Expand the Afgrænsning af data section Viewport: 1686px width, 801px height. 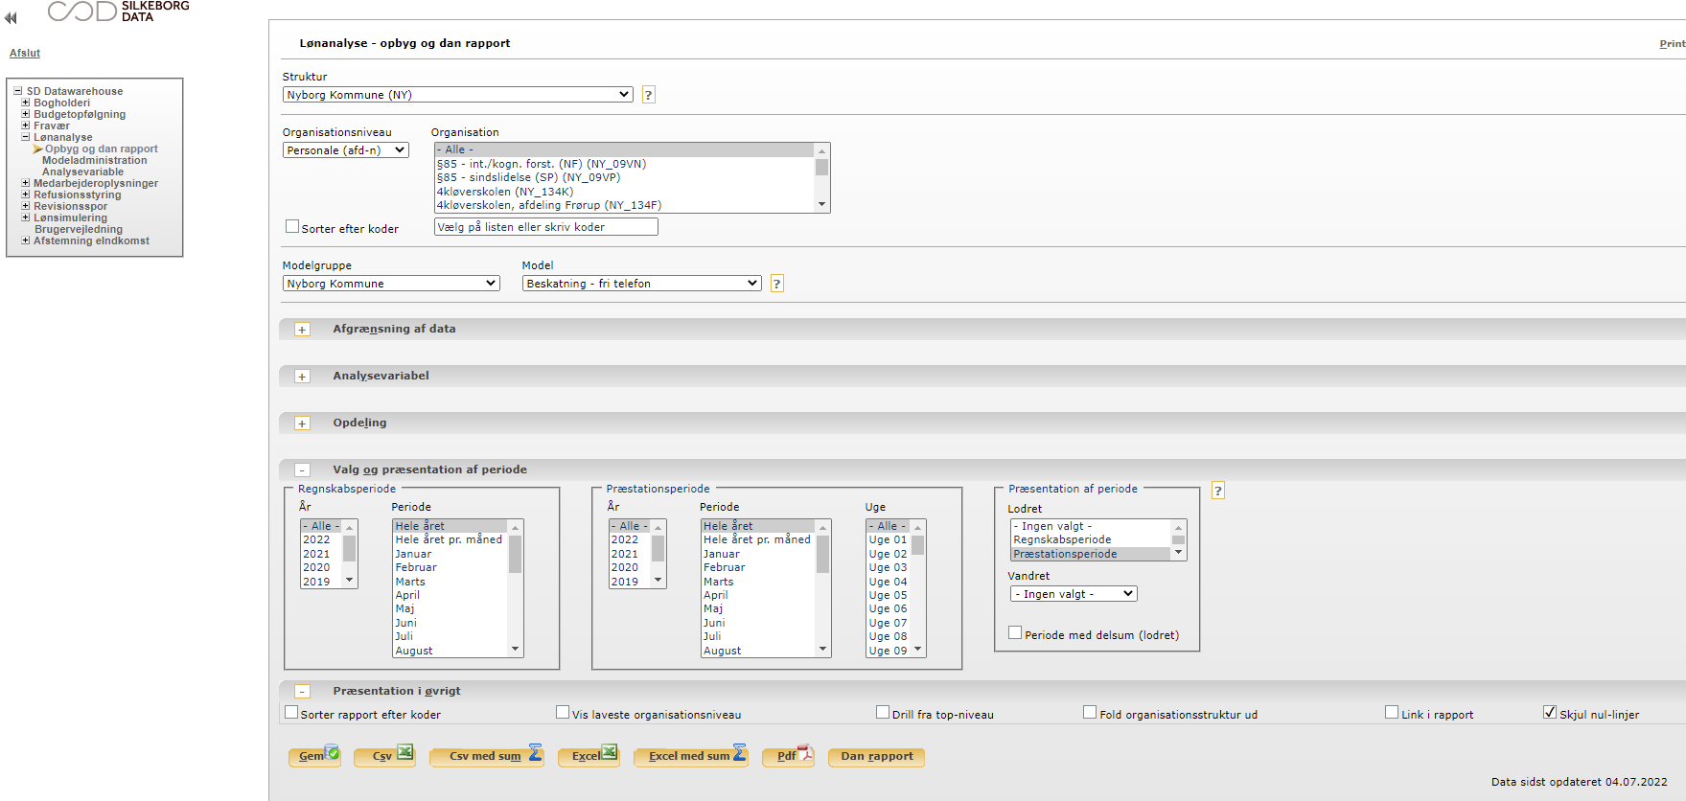tap(302, 330)
